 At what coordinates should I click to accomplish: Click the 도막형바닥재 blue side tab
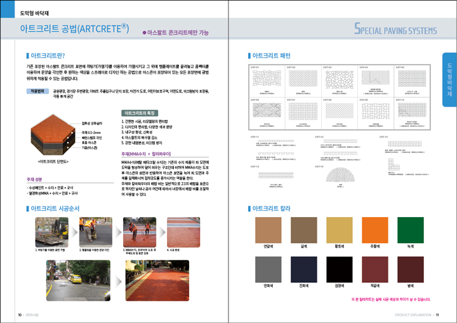click(449, 79)
